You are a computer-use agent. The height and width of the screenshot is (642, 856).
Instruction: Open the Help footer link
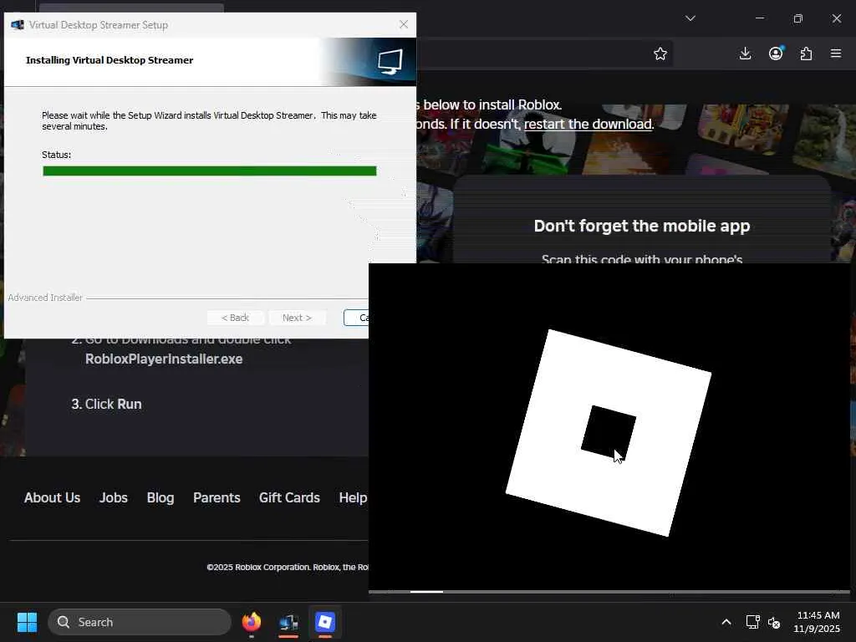pos(354,498)
